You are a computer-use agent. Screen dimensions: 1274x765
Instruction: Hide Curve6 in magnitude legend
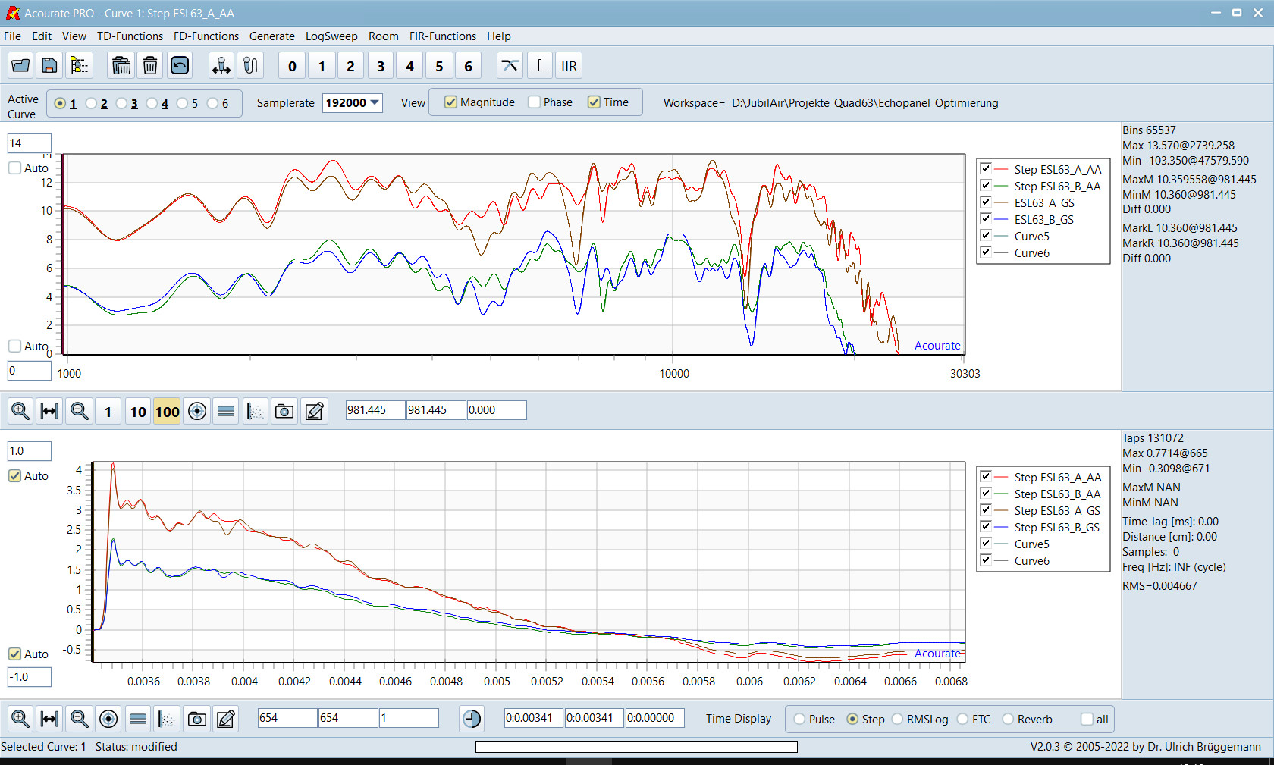985,252
